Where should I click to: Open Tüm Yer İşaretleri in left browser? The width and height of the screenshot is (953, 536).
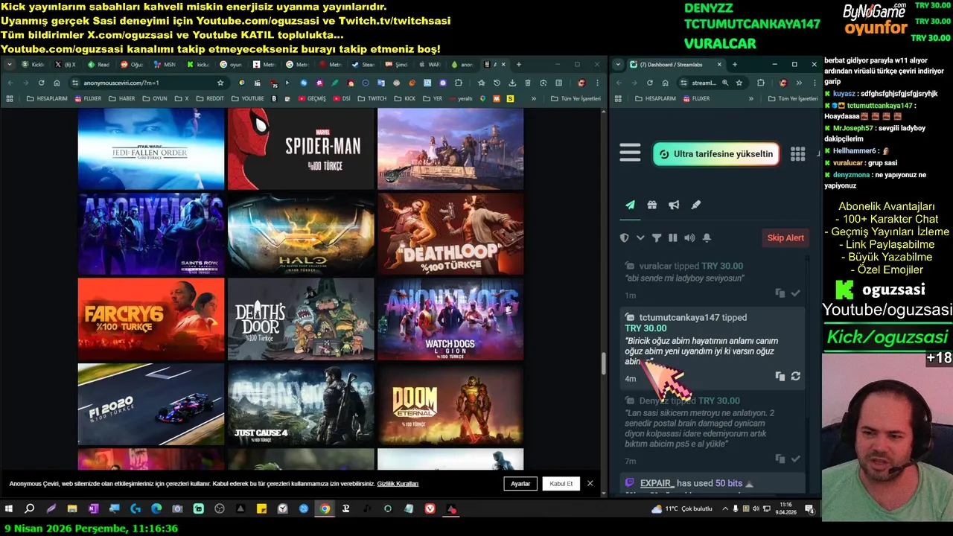[x=576, y=98]
